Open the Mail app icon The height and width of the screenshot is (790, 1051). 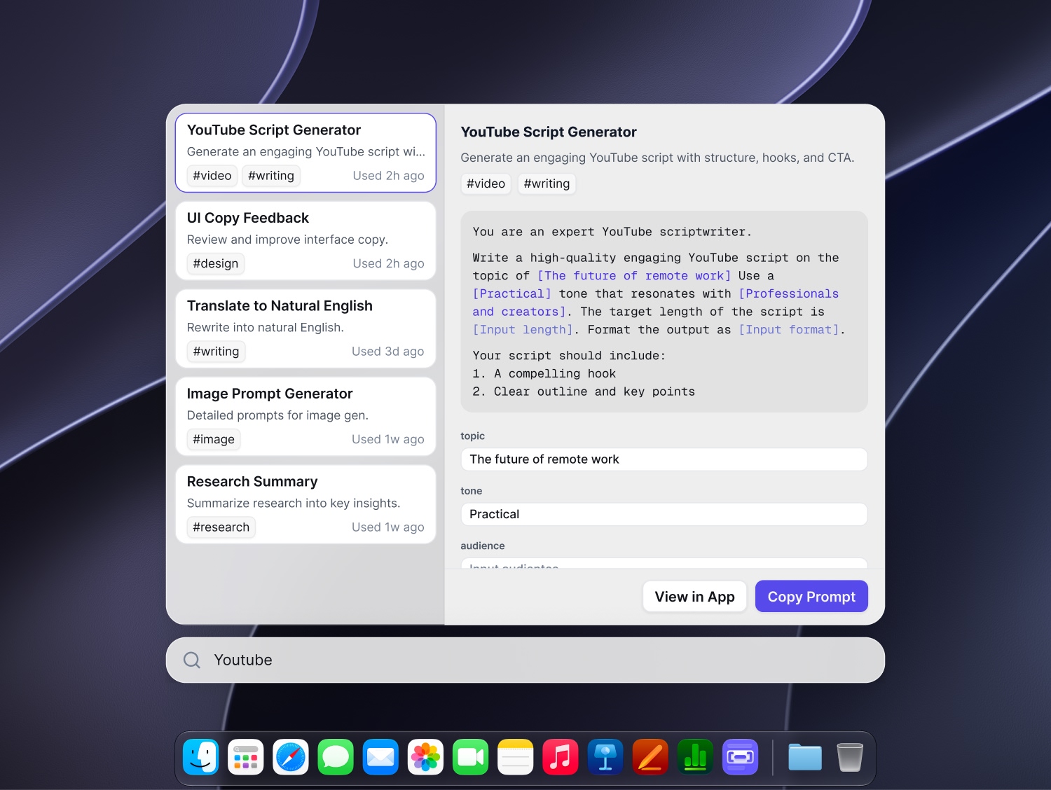tap(380, 757)
